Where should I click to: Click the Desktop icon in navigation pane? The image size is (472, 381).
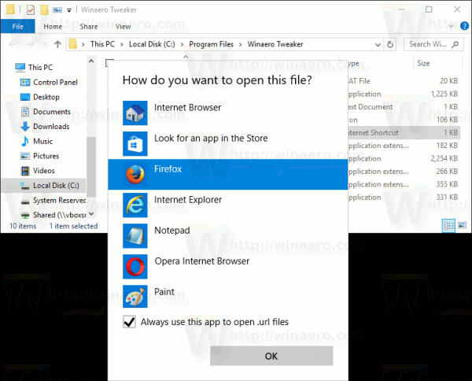point(25,97)
